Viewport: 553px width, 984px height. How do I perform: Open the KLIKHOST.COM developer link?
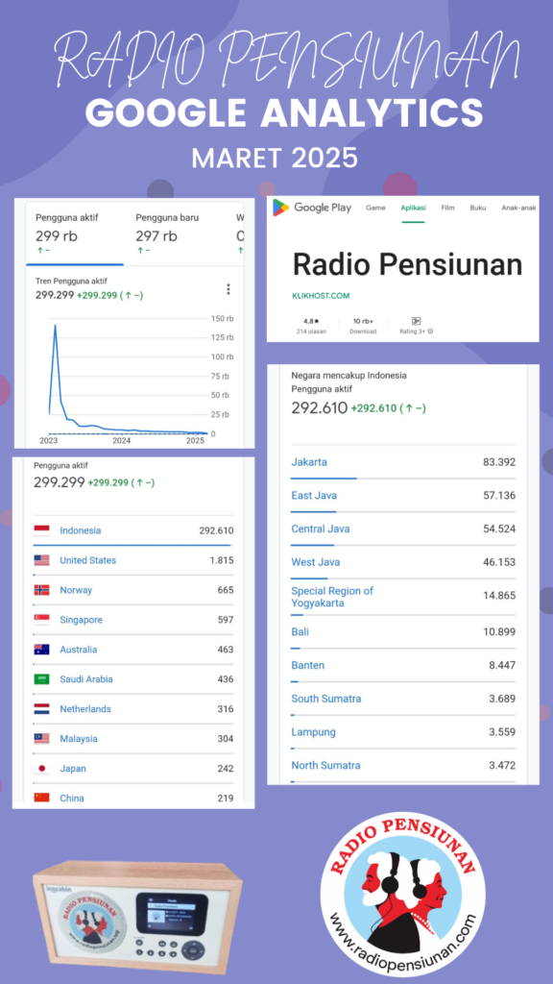coord(321,296)
